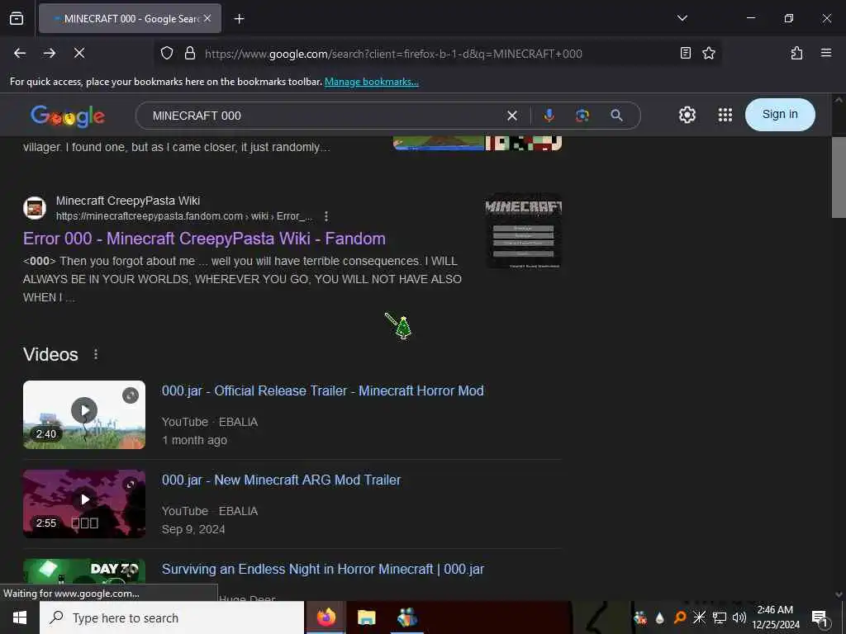The width and height of the screenshot is (846, 634).
Task: Go forward one page
Action: click(50, 53)
